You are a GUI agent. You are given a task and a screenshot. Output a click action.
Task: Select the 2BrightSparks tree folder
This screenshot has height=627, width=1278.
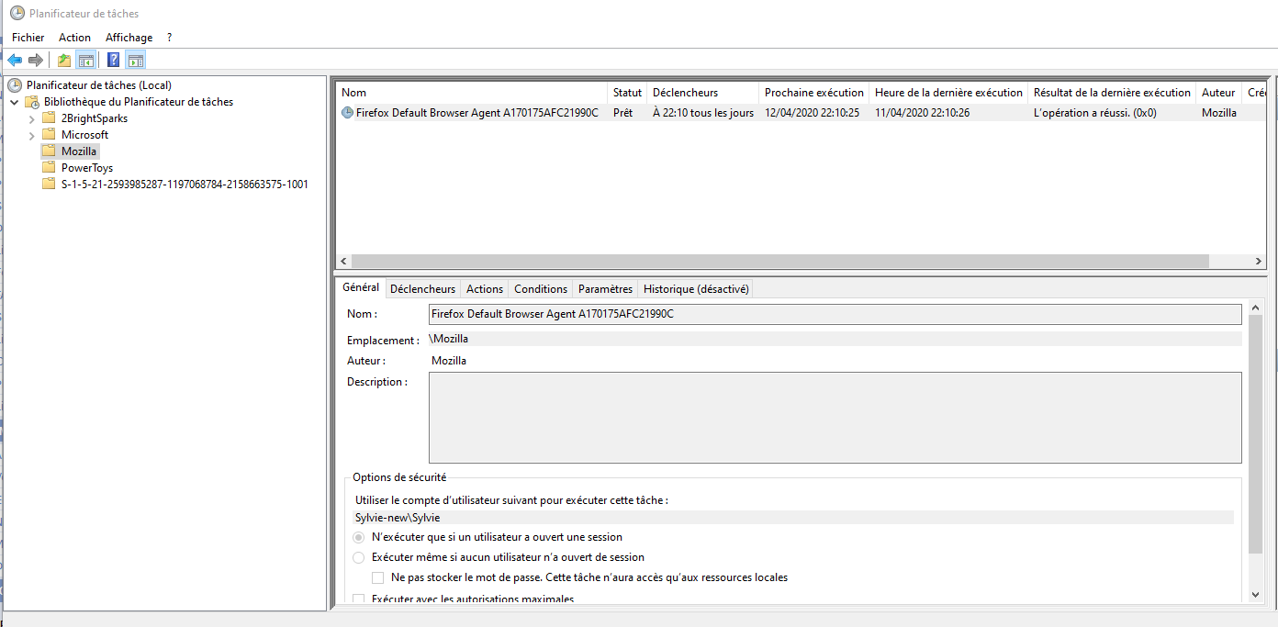tap(95, 118)
